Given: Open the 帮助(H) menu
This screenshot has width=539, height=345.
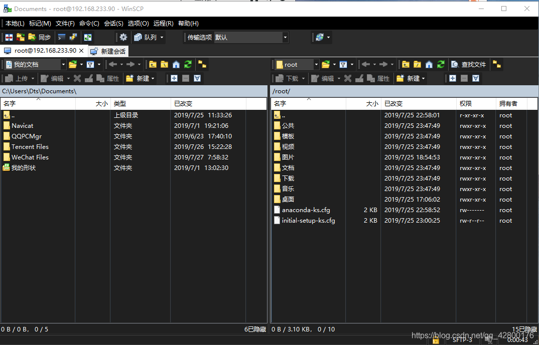Looking at the screenshot, I should click(188, 24).
